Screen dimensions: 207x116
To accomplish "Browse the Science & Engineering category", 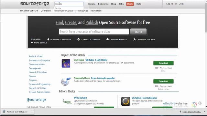I will [x=39, y=84].
